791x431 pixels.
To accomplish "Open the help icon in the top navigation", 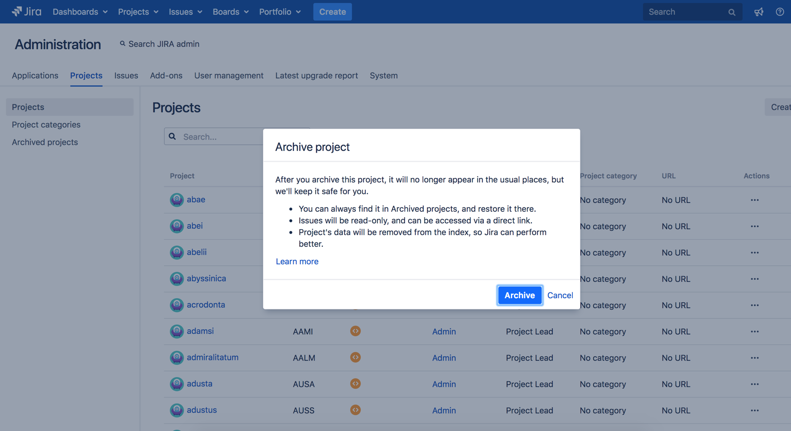I will [780, 12].
